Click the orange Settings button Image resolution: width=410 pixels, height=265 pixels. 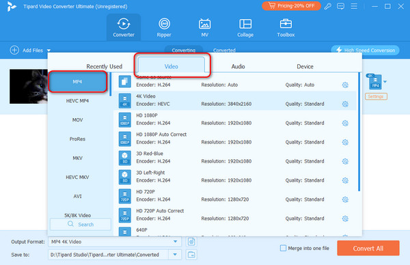click(376, 96)
